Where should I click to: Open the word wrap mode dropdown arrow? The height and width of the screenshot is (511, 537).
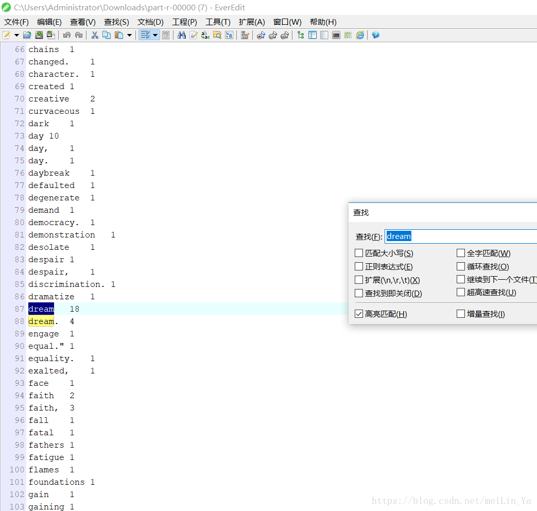[x=155, y=35]
